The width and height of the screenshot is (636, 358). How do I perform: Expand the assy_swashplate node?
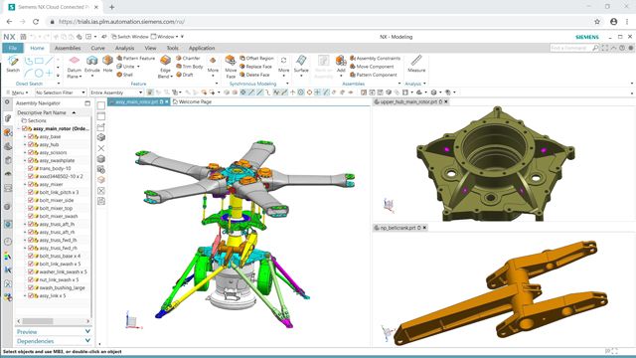(25, 161)
